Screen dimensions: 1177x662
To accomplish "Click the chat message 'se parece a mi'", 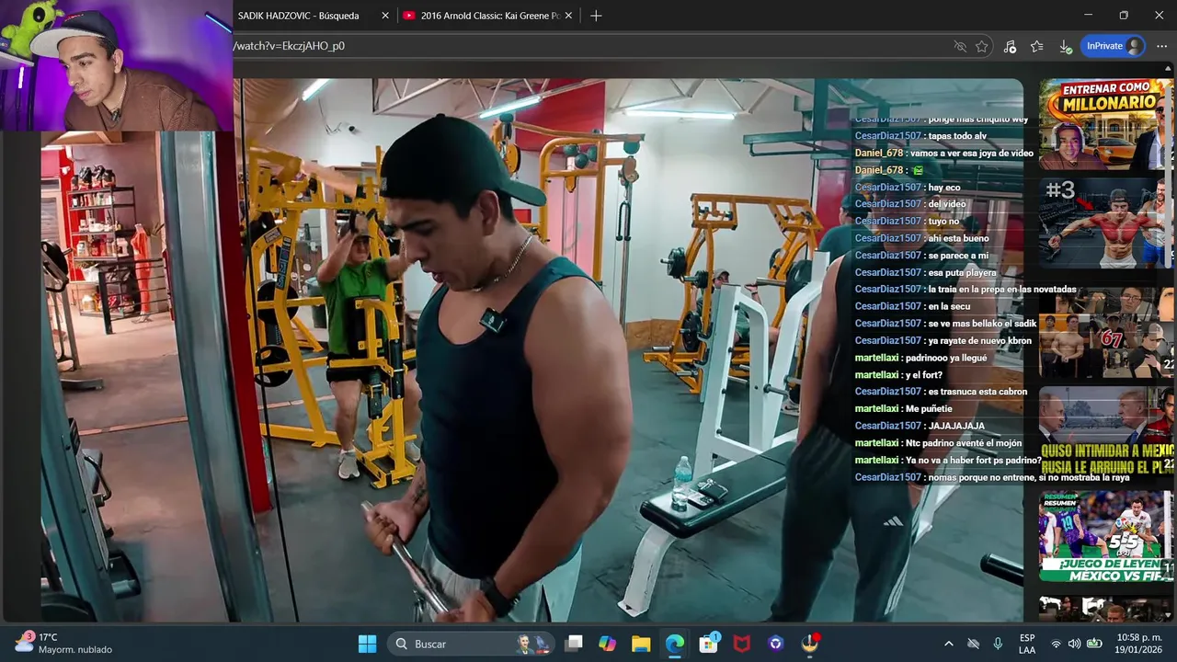I will pyautogui.click(x=958, y=255).
